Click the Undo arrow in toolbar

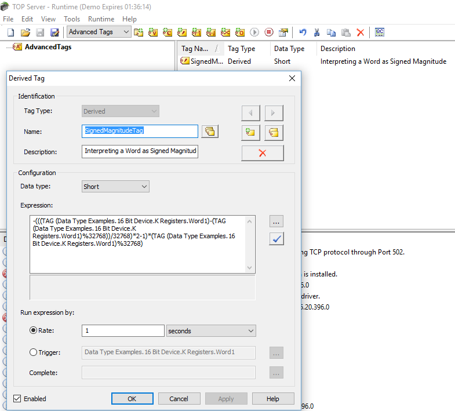tap(303, 32)
